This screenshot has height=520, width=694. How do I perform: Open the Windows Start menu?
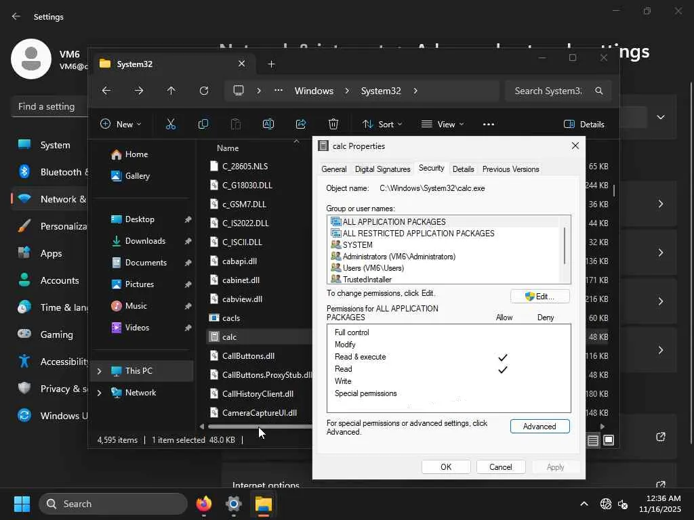pos(22,504)
